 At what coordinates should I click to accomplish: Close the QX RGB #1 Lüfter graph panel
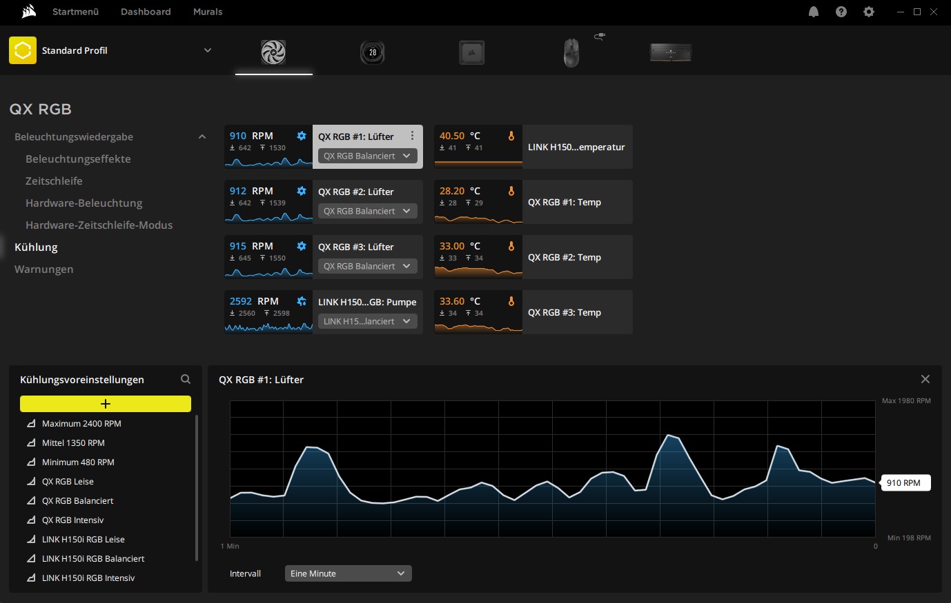click(x=925, y=379)
